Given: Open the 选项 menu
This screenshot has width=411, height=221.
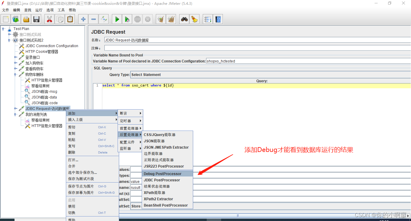Looking at the screenshot, I should 50,10.
